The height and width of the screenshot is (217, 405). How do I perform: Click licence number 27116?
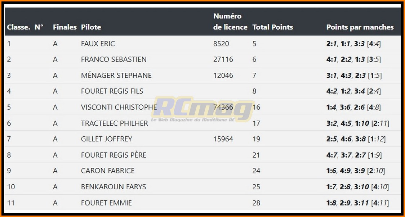pyautogui.click(x=223, y=59)
